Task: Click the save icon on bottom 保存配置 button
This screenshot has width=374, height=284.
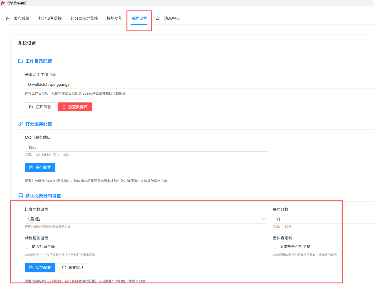Action: (31, 267)
